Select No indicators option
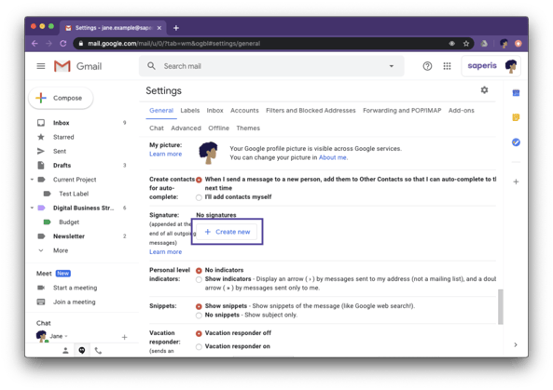The image size is (553, 390). pyautogui.click(x=199, y=271)
